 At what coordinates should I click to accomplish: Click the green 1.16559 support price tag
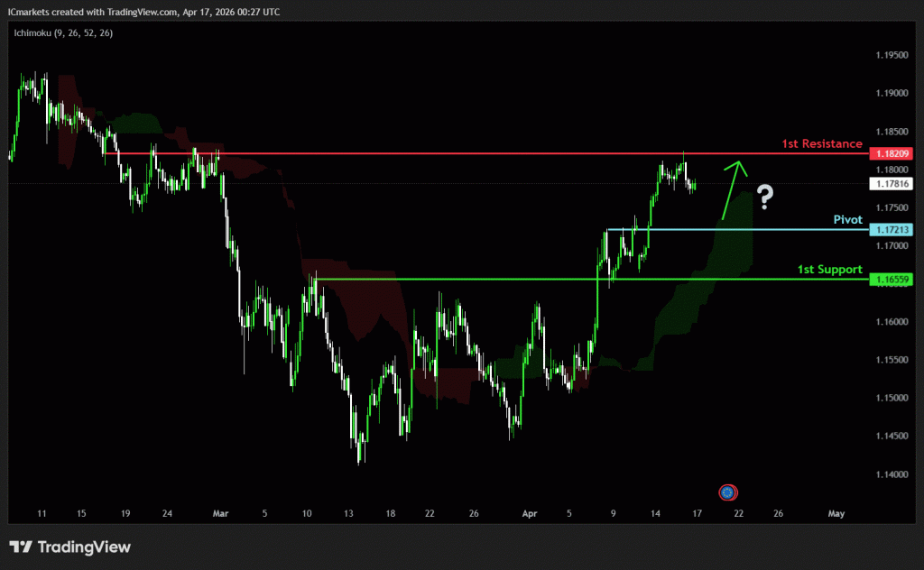pyautogui.click(x=892, y=280)
